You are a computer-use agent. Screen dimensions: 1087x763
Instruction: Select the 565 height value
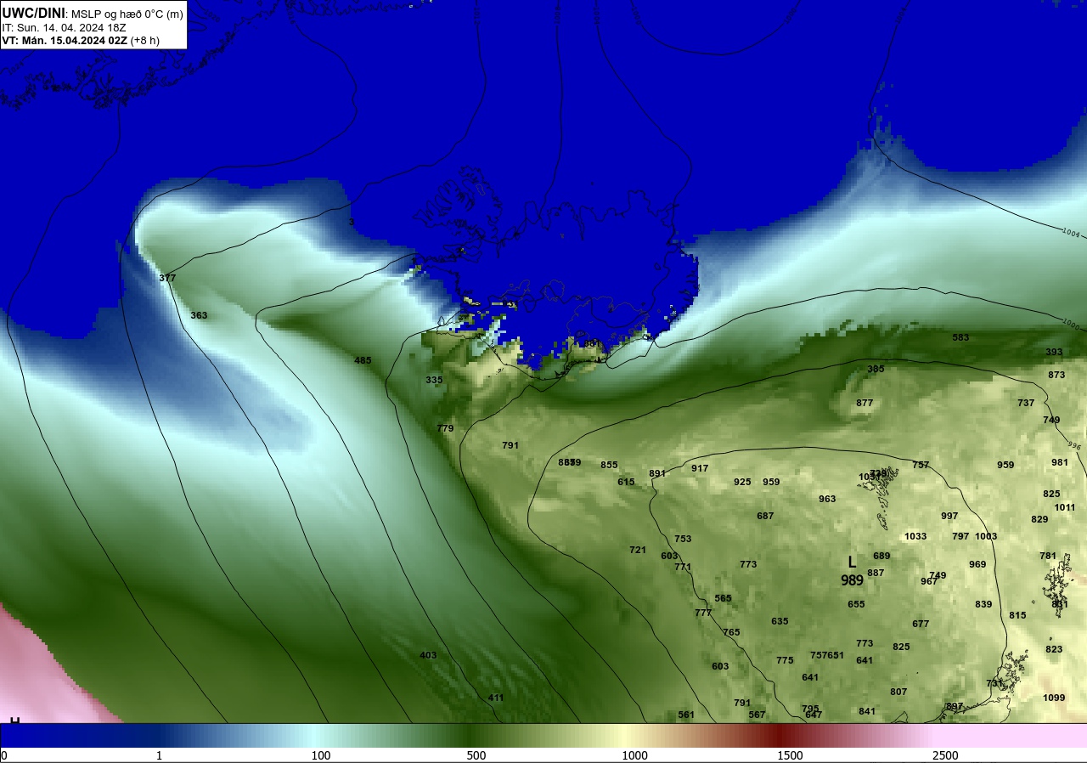pyautogui.click(x=723, y=598)
